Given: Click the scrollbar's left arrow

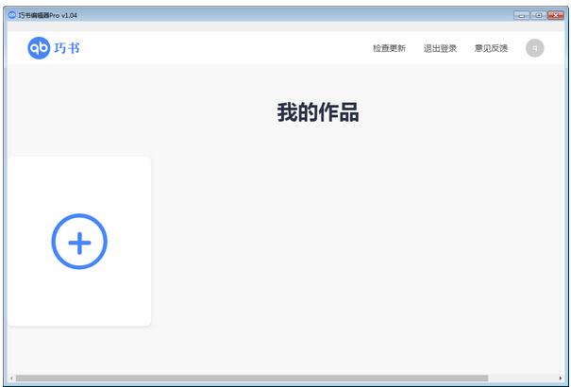Looking at the screenshot, I should point(11,379).
